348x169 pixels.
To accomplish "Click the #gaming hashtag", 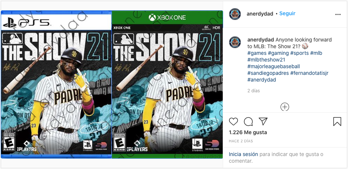I will (278, 53).
